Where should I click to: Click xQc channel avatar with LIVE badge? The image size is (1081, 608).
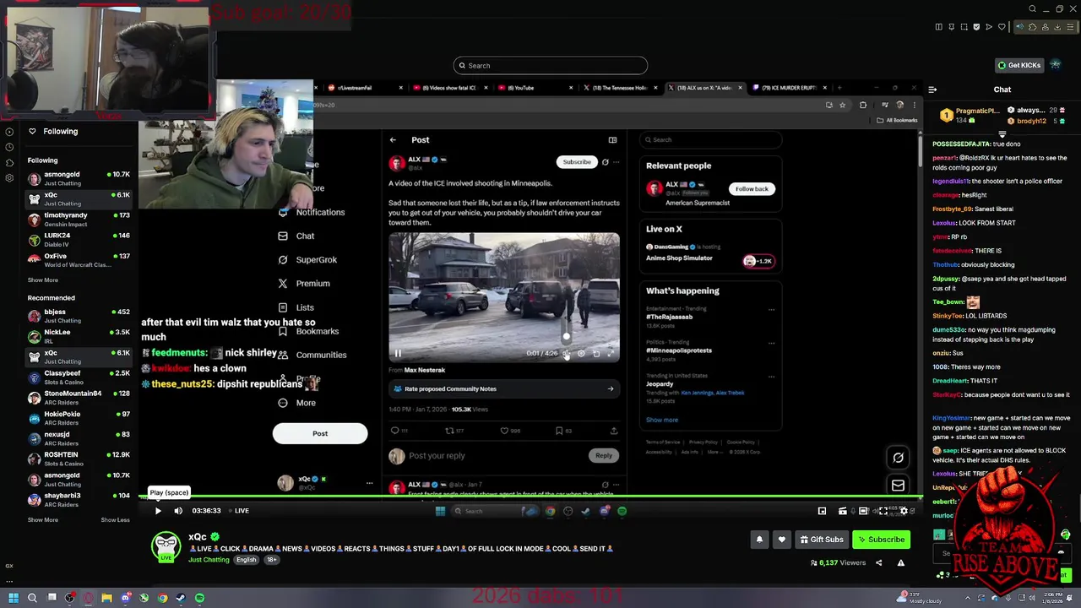pos(166,546)
